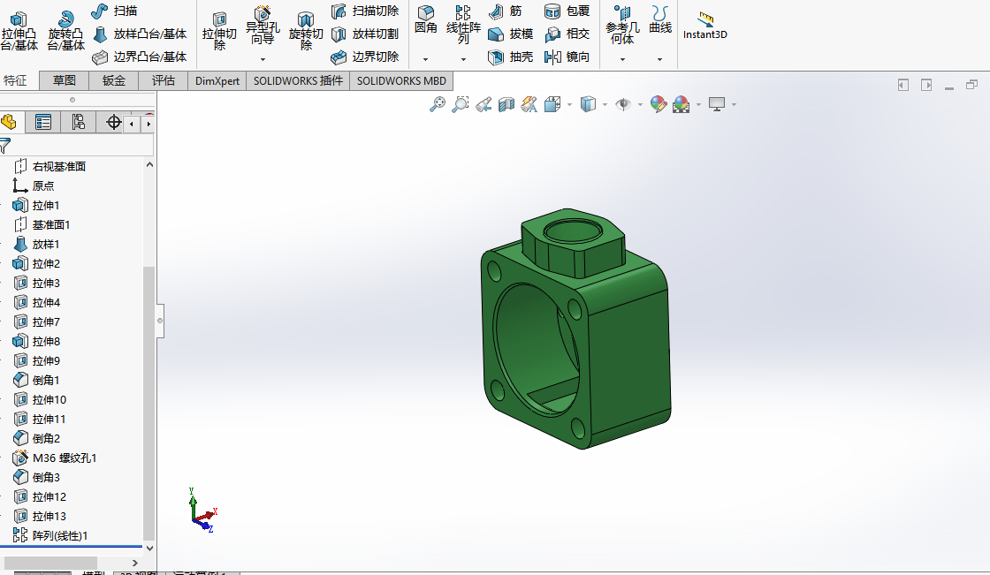Open the 参考几何体 reference geometry tool
This screenshot has width=990, height=575.
[622, 25]
